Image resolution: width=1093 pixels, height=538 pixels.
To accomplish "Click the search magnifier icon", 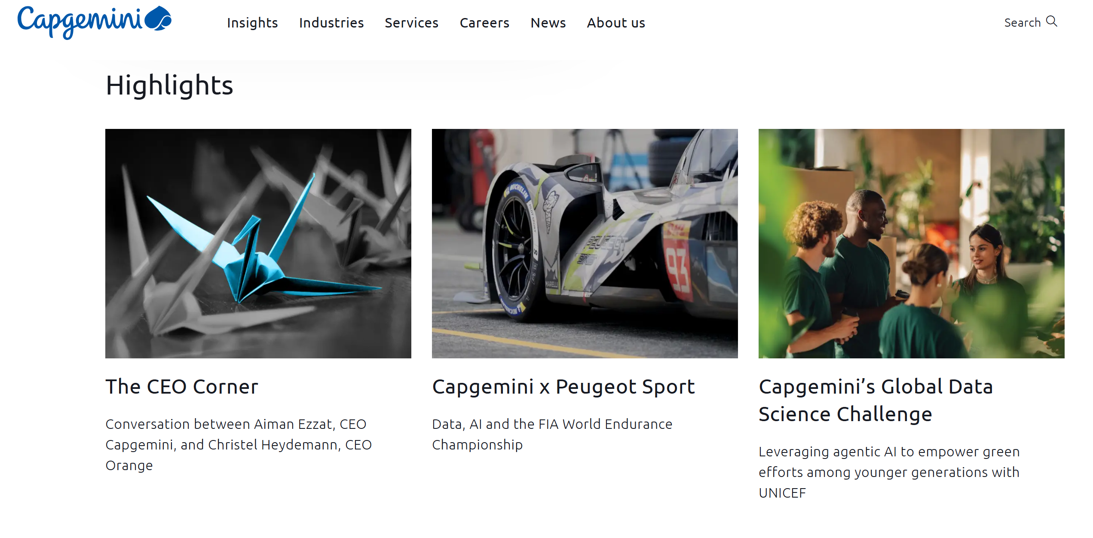I will [1051, 21].
